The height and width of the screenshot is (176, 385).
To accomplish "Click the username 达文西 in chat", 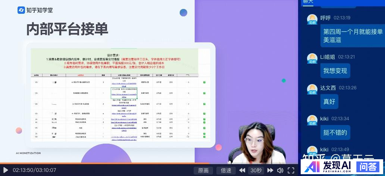I will (328, 88).
